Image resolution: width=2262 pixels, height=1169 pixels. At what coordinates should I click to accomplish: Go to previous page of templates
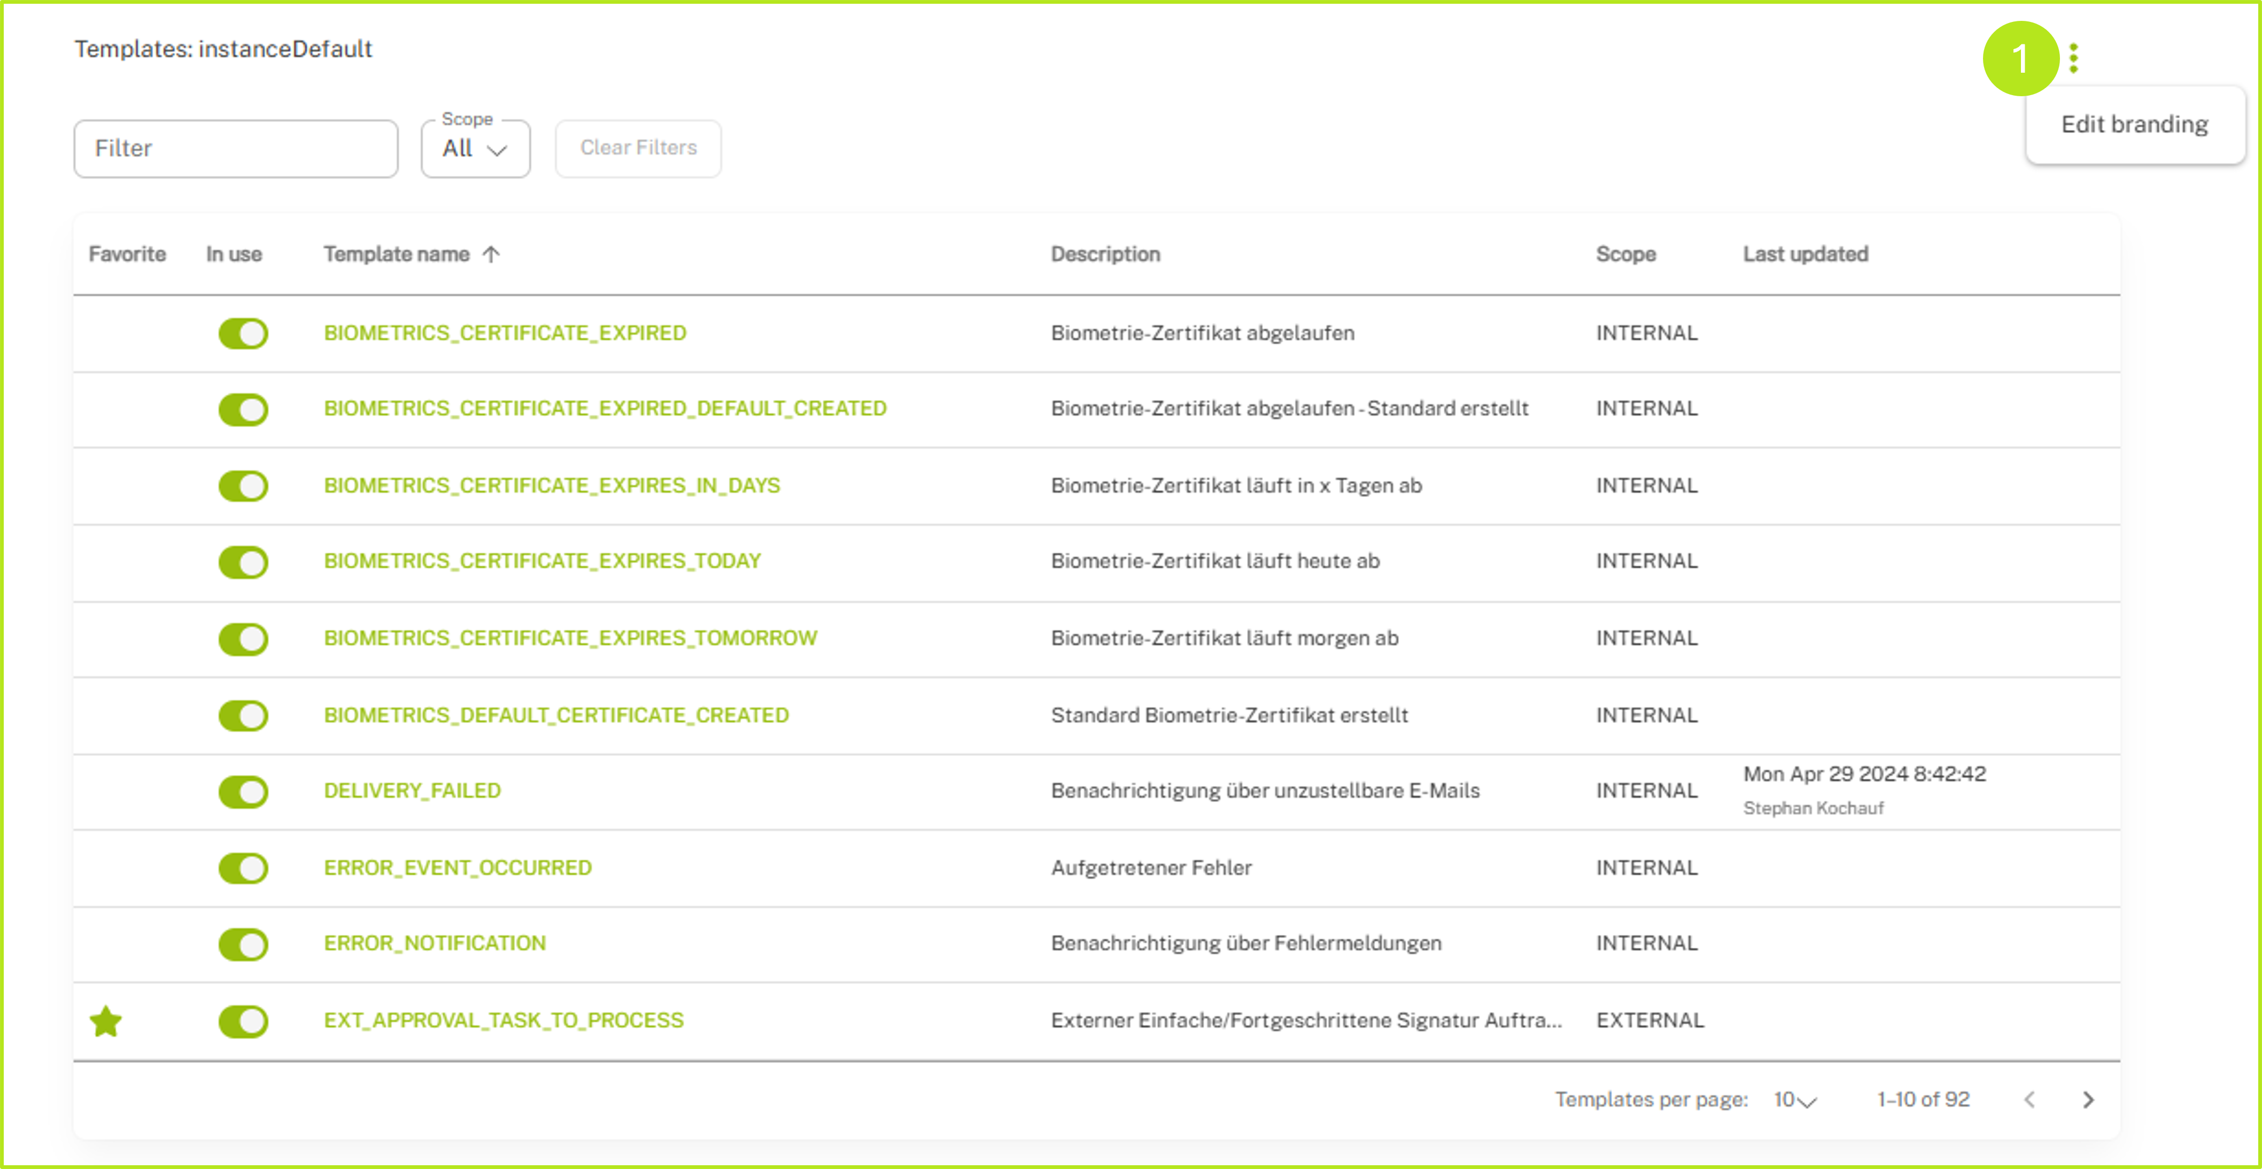2029,1099
